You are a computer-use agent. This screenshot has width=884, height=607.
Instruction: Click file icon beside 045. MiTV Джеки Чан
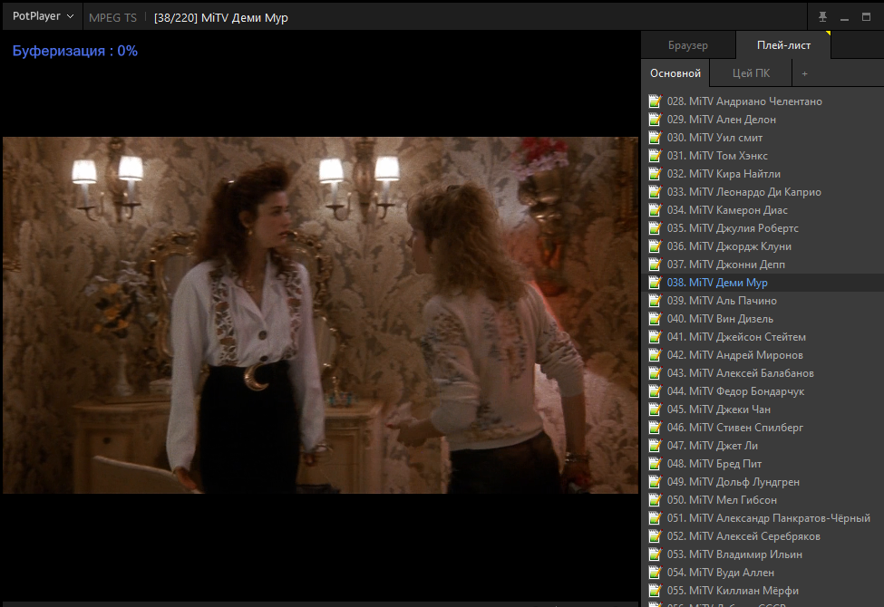(x=656, y=409)
